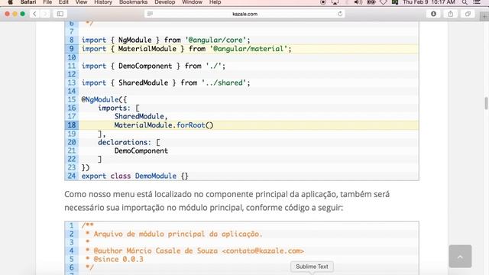Click 'MaterialModule.forRoot()' code text

pyautogui.click(x=164, y=125)
